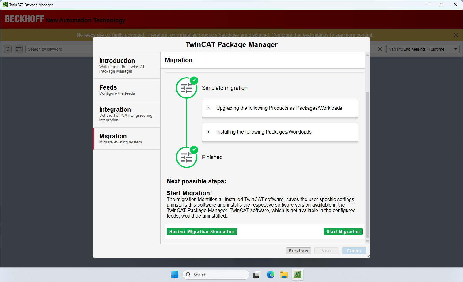Click the Finished step icon
463x282 pixels.
click(187, 157)
